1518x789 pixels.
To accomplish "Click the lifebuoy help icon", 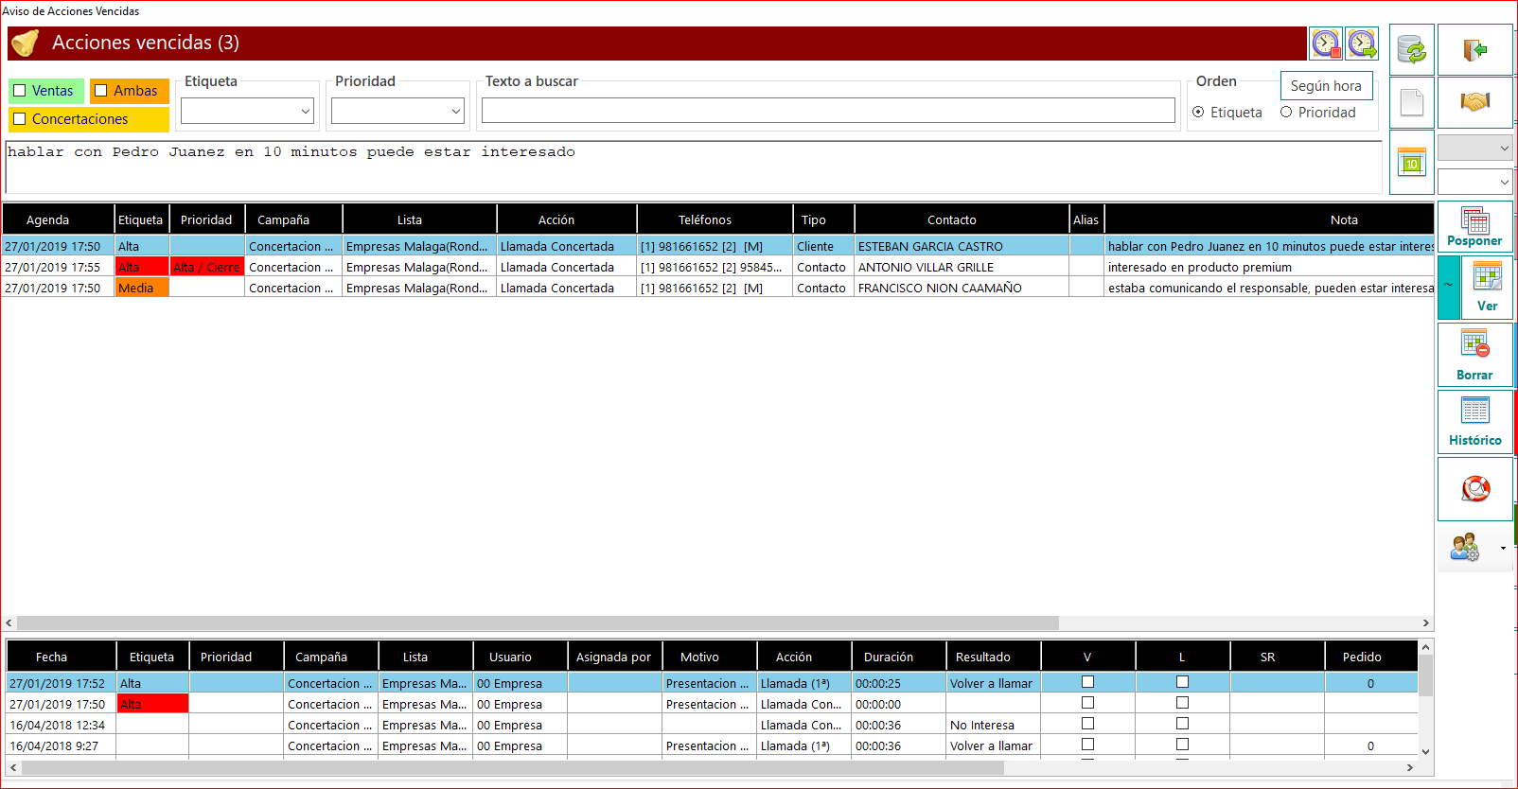I will (1474, 489).
